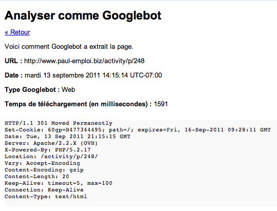Click the Date line with mardi 13 septembre
This screenshot has height=211, width=277.
[83, 75]
